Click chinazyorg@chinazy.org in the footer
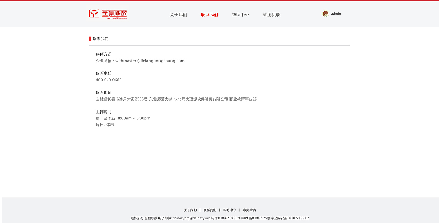 [x=191, y=218]
